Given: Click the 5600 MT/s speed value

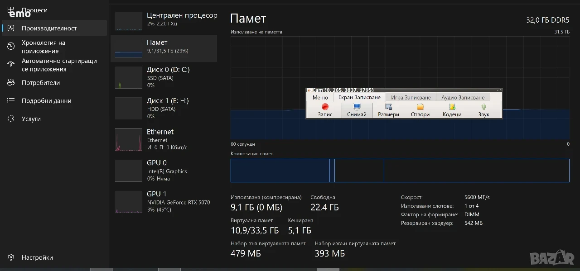Looking at the screenshot, I should pyautogui.click(x=477, y=197).
